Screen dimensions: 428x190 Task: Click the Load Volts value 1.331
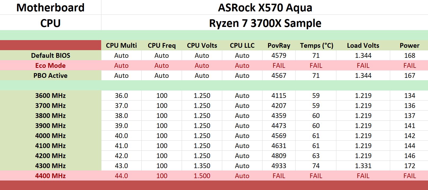pyautogui.click(x=363, y=166)
